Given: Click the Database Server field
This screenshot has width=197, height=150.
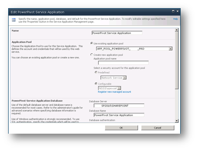Looking at the screenshot, I should (119, 106).
